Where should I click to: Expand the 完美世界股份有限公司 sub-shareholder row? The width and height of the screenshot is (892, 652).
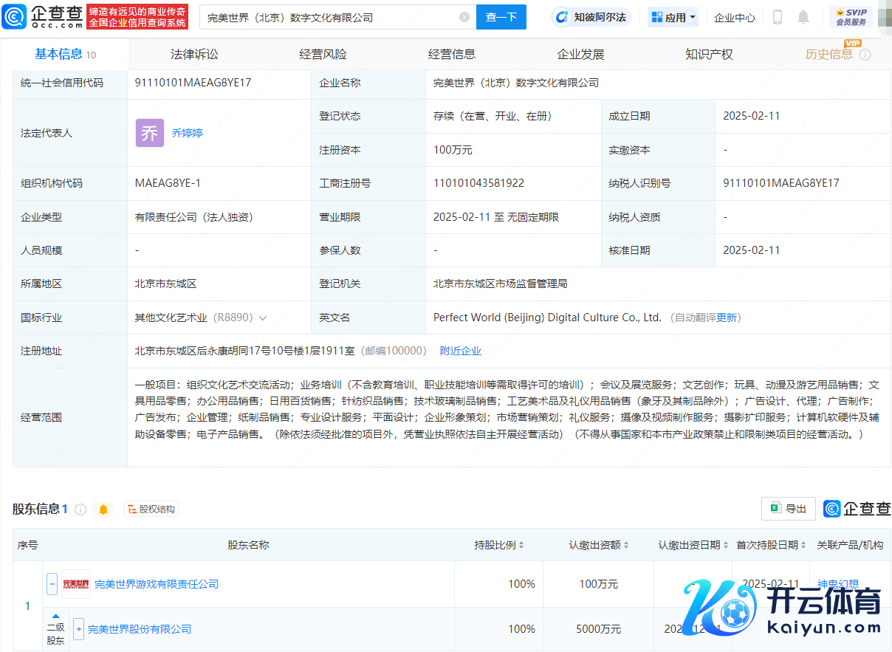pos(79,629)
